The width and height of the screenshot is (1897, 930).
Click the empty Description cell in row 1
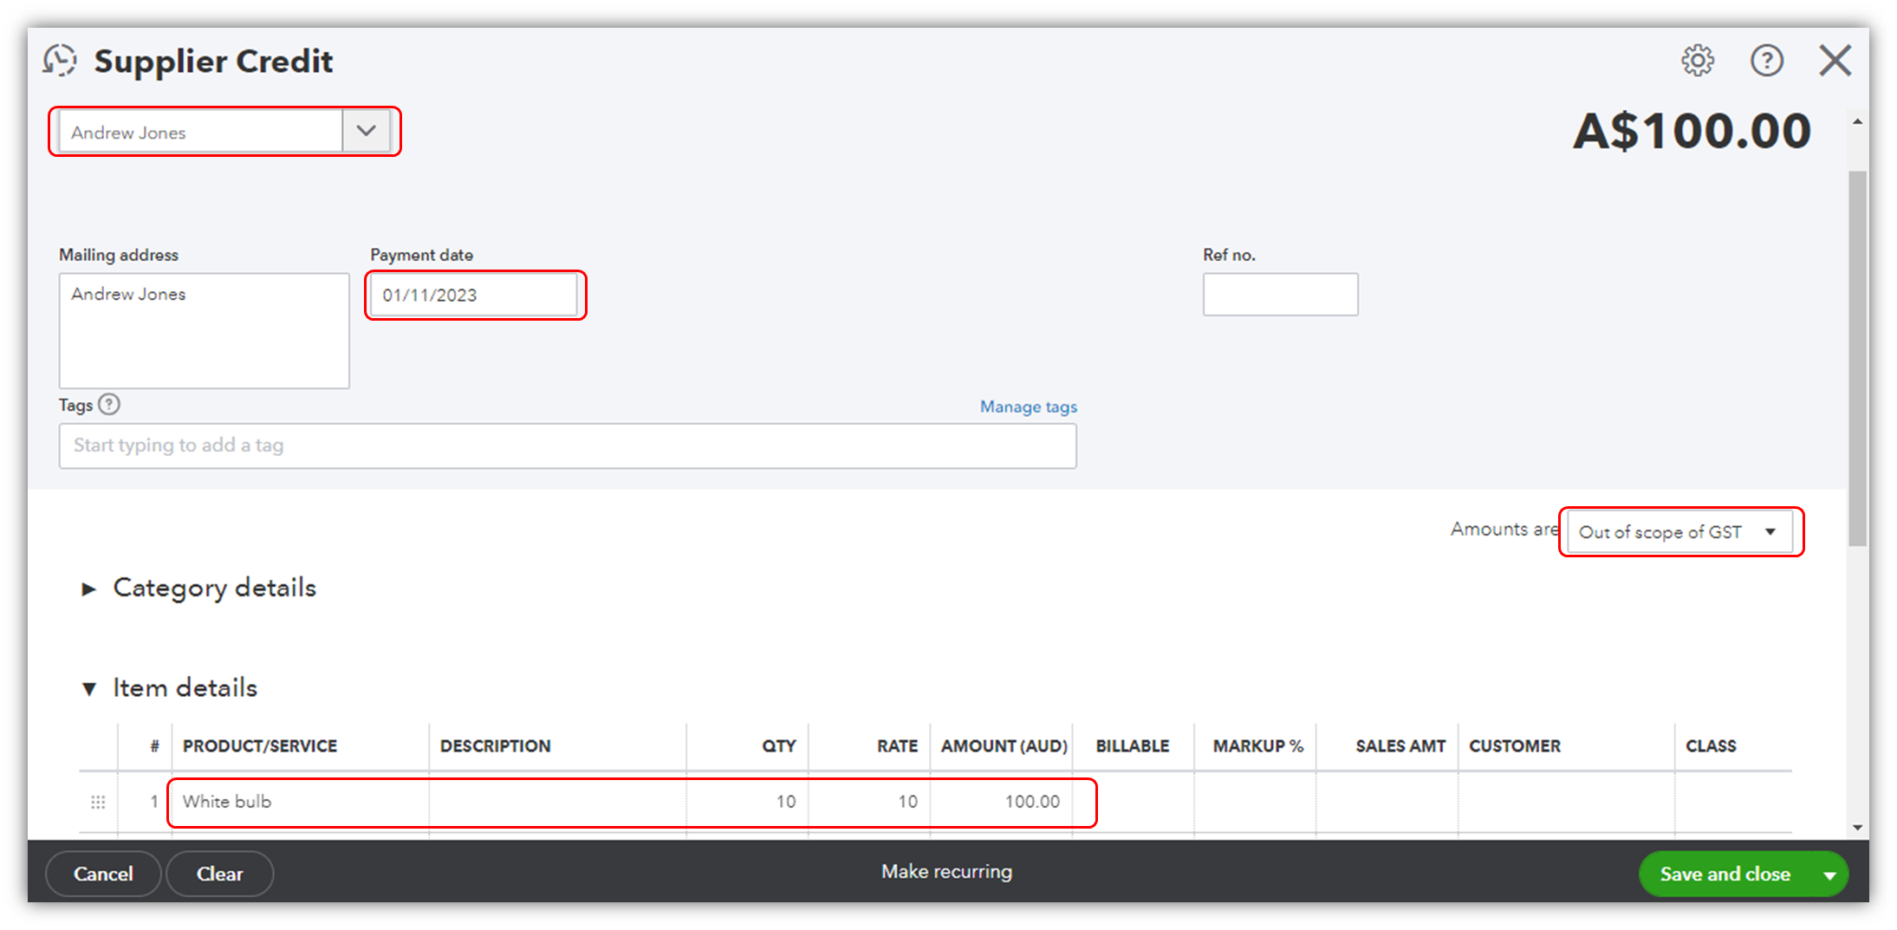pos(558,802)
